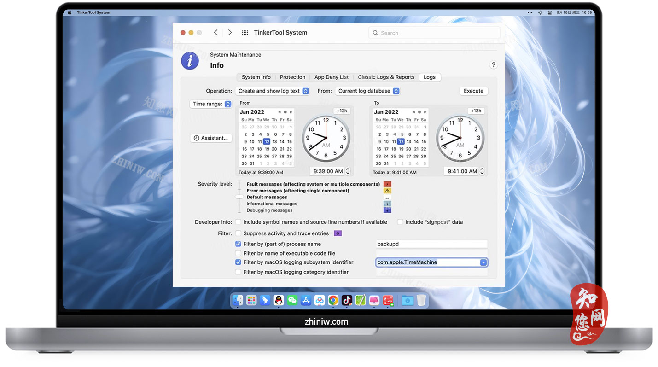Open Downloads folder in the Dock

pyautogui.click(x=407, y=301)
